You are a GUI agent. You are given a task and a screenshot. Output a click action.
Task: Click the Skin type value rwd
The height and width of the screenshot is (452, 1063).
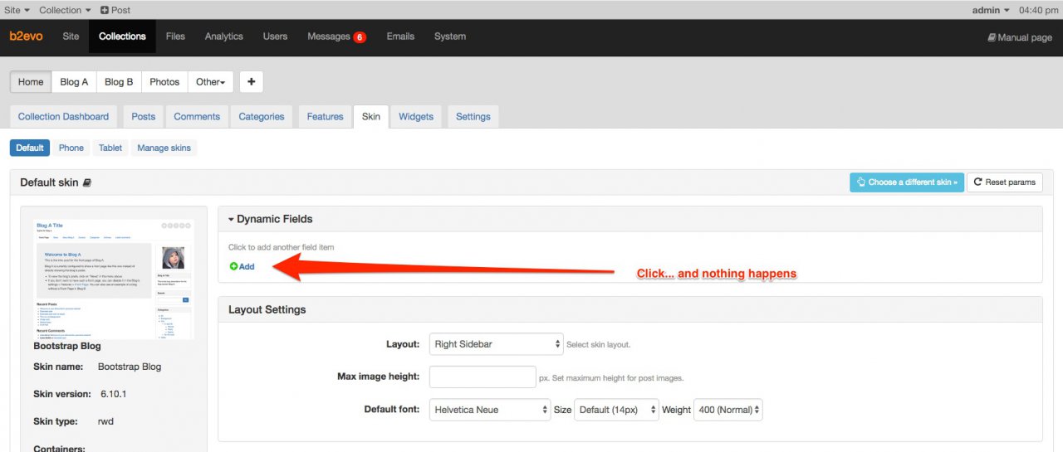[107, 421]
